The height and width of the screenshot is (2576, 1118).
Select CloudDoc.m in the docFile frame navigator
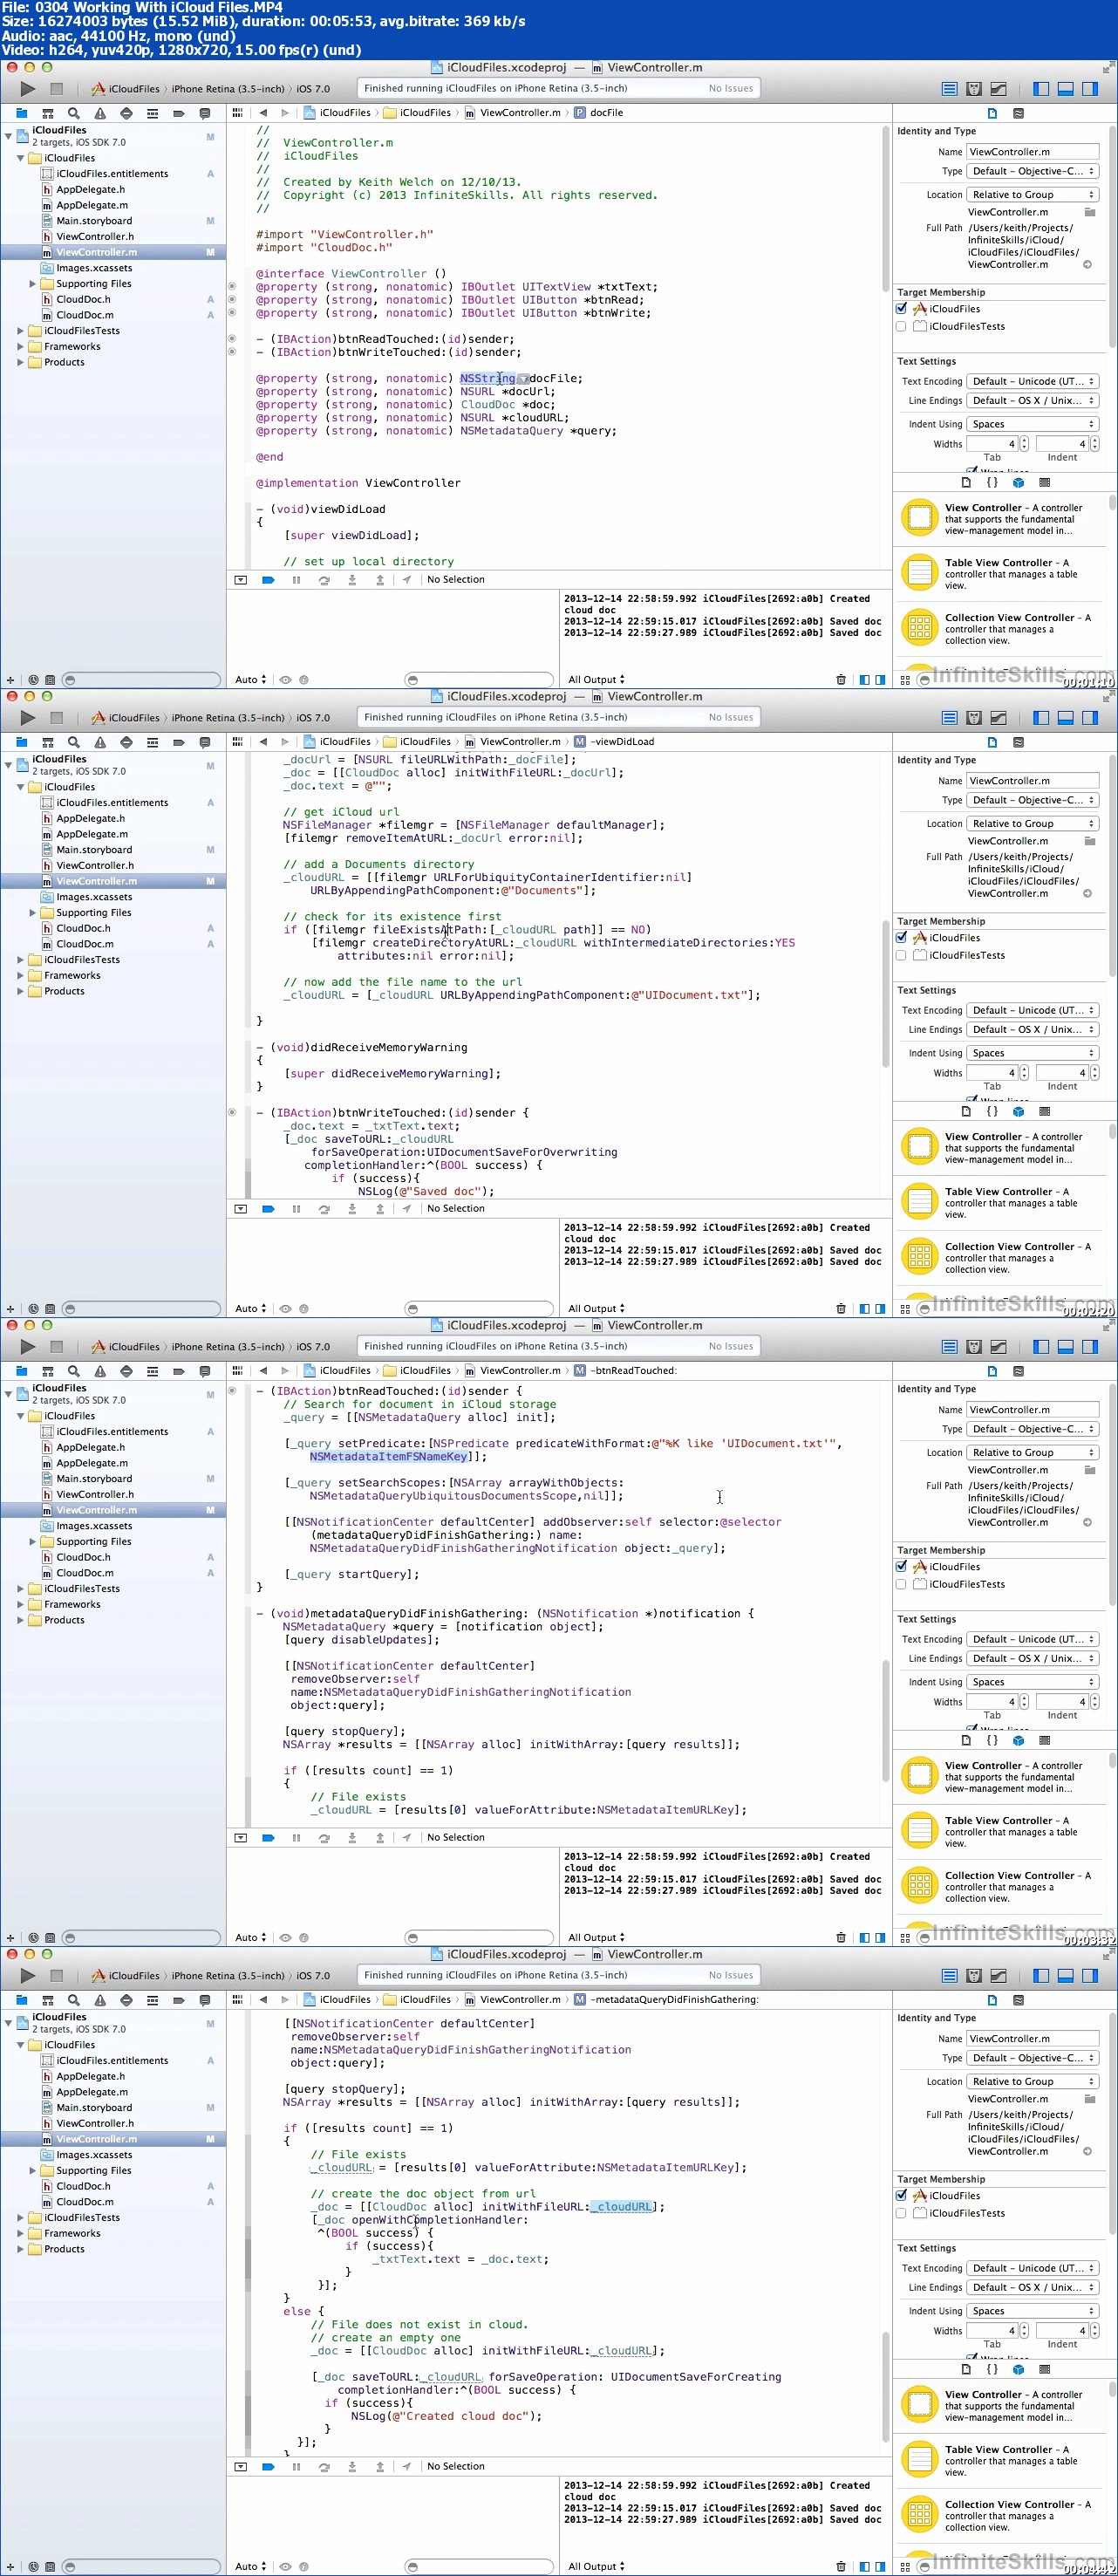85,315
